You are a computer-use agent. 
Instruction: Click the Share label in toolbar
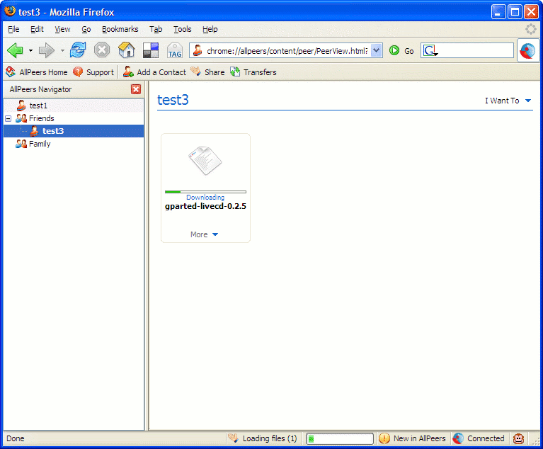(215, 72)
